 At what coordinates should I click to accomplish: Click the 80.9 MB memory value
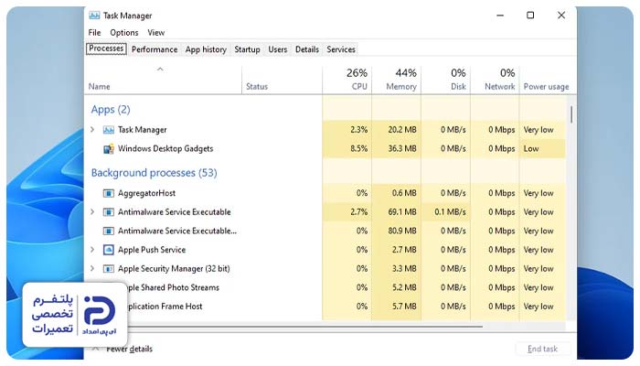pos(402,231)
